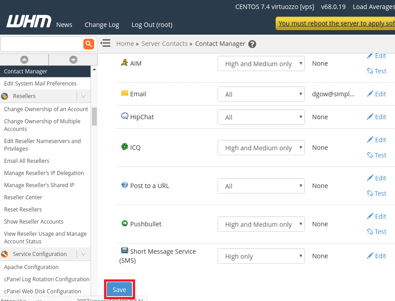Image resolution: width=395 pixels, height=301 pixels.
Task: Open the Server Contacts breadcrumb link
Action: 164,44
